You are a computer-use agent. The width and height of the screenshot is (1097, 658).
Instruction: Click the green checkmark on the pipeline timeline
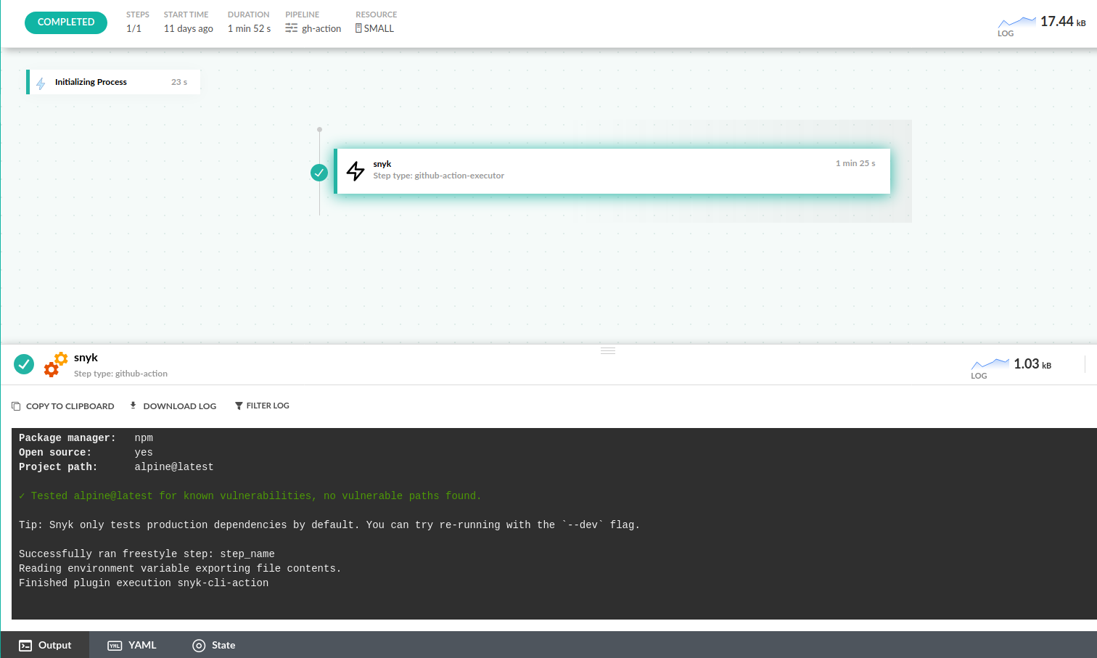319,173
